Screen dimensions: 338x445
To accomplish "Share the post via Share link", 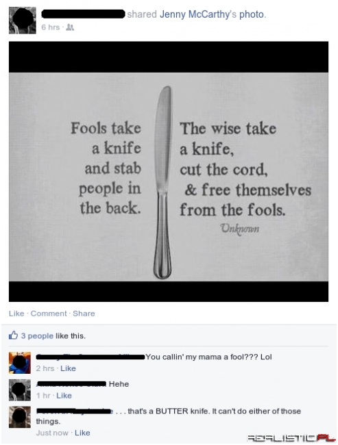I will 84,314.
